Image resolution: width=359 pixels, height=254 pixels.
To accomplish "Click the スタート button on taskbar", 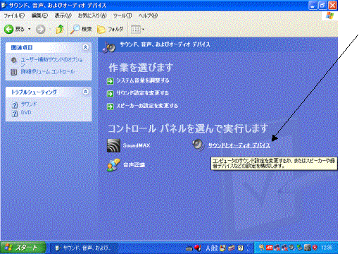I will pos(23,248).
